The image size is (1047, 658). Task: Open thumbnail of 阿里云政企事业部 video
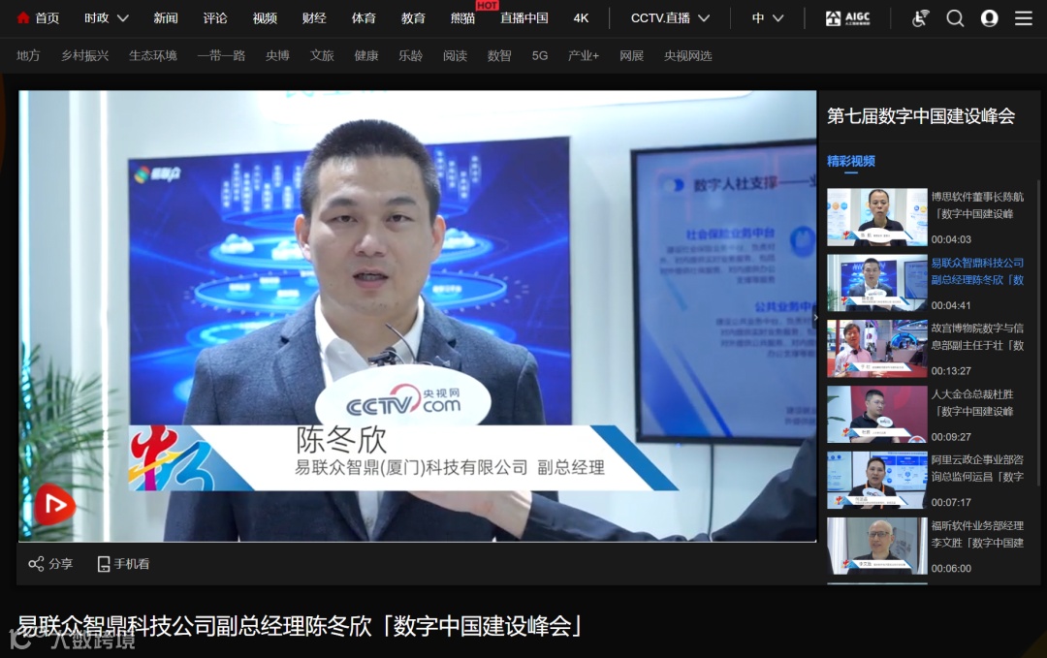[876, 480]
